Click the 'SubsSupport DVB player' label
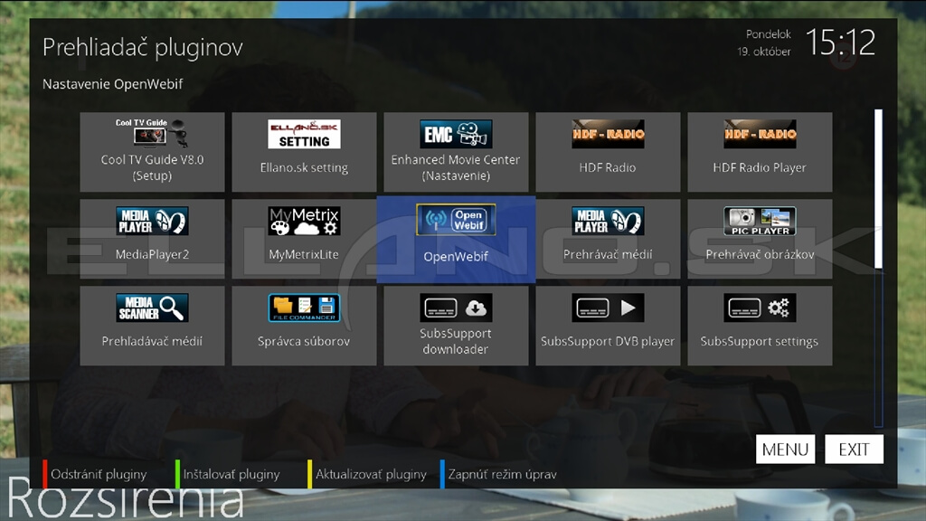 click(x=608, y=341)
